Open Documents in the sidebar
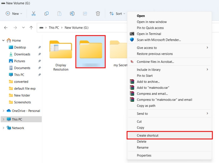 point(20,68)
